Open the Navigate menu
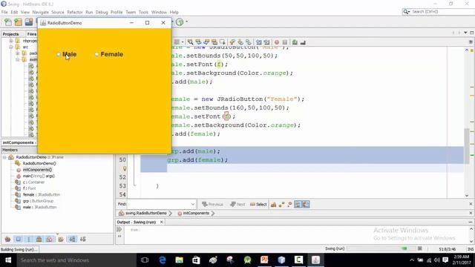This screenshot has height=267, width=475. point(41,12)
